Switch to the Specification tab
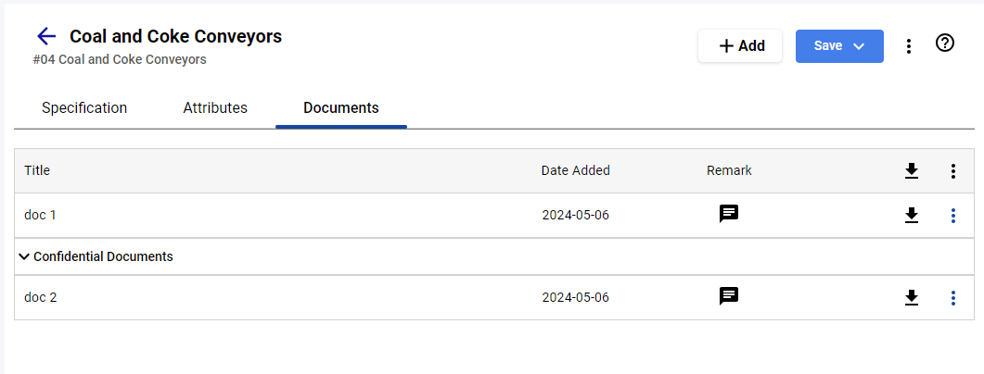This screenshot has height=374, width=984. point(84,107)
